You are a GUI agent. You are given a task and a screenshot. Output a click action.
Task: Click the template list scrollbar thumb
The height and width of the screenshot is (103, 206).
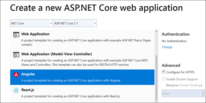156,78
